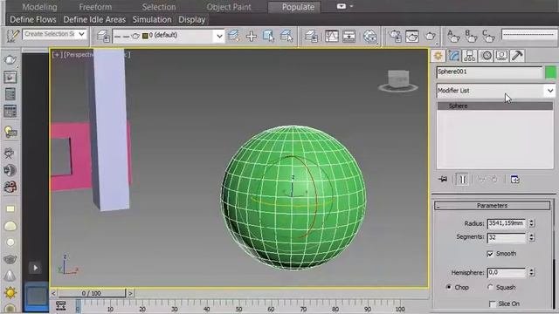Click the teapot icon labeled B

(471, 36)
